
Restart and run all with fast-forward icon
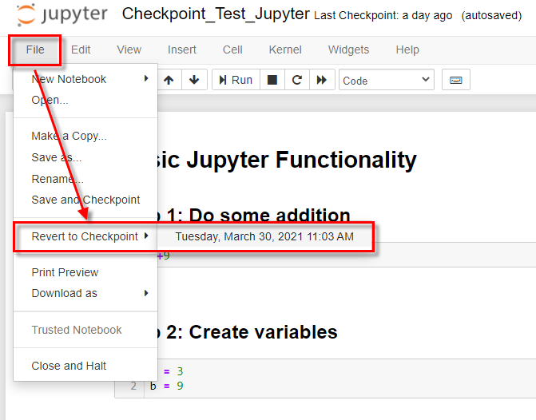(322, 80)
